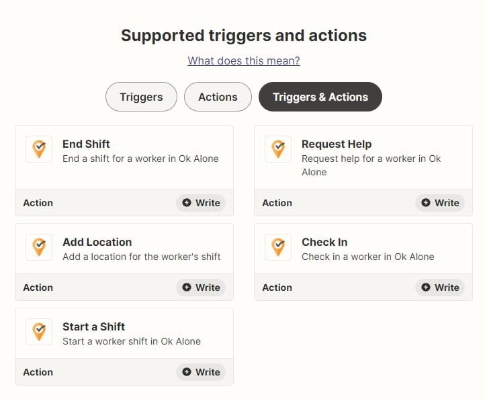485x401 pixels.
Task: Select the Start a Shift action title
Action: [x=94, y=326]
